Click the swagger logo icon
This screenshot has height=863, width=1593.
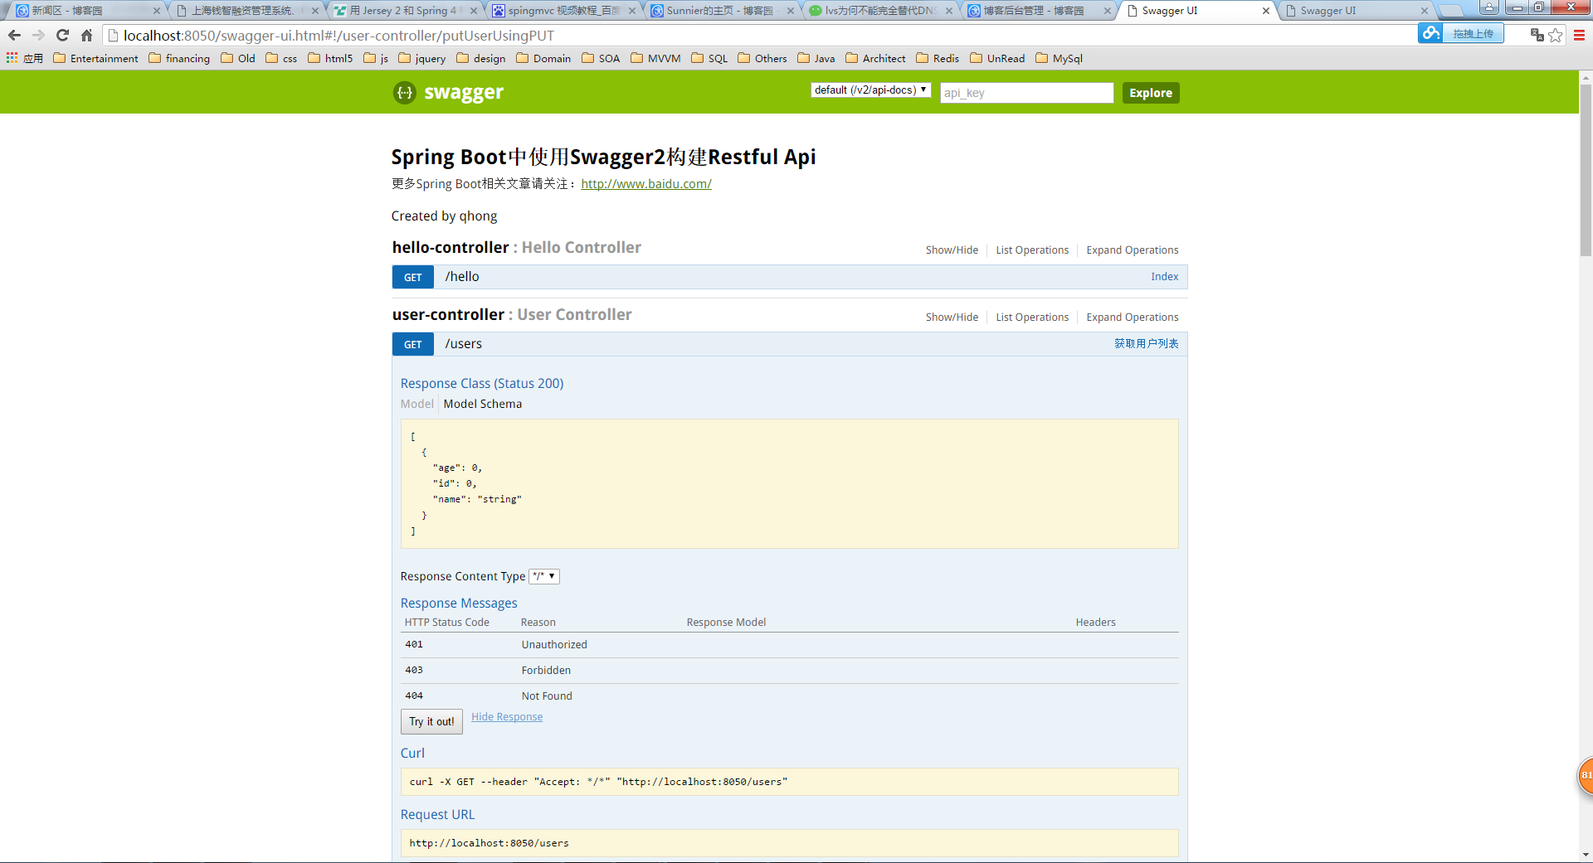(404, 92)
